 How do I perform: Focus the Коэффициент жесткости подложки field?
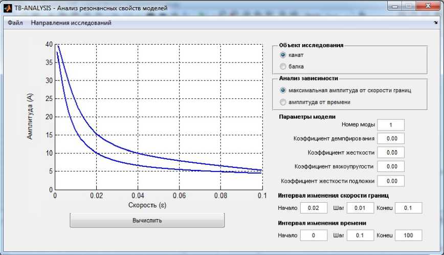[x=391, y=181]
